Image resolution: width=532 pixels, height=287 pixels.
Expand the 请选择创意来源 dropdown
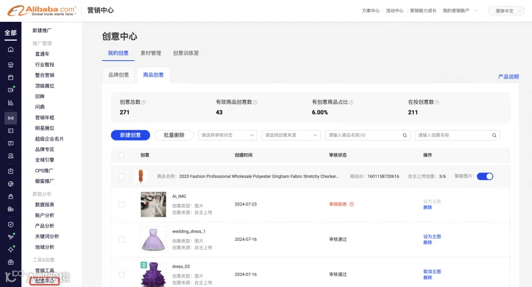point(291,135)
